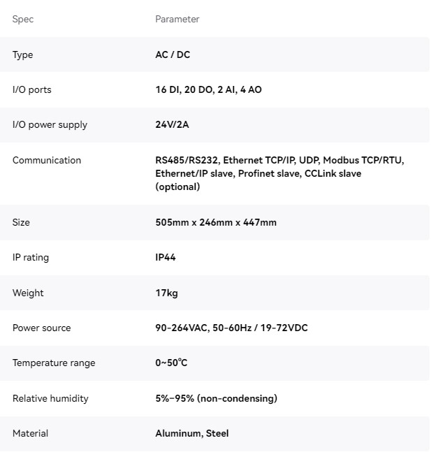
Task: Select the "IP44" value
Action: pos(166,258)
